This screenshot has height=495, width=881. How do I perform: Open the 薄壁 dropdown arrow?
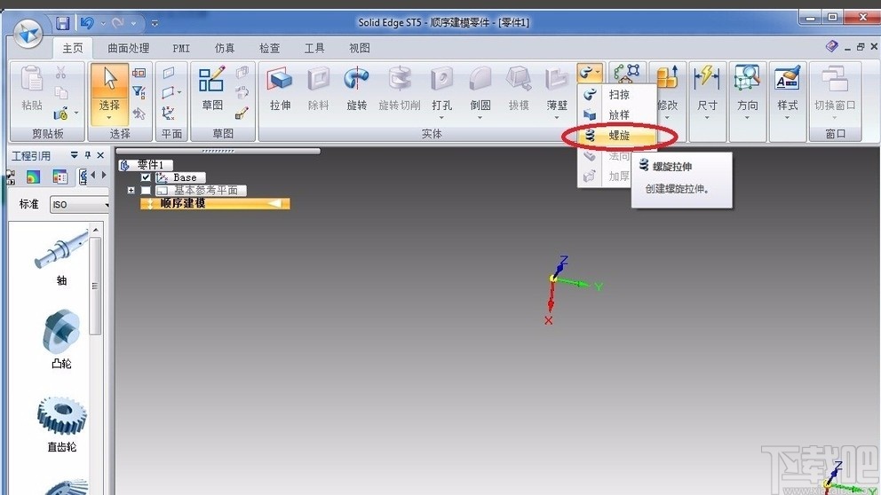[x=557, y=118]
